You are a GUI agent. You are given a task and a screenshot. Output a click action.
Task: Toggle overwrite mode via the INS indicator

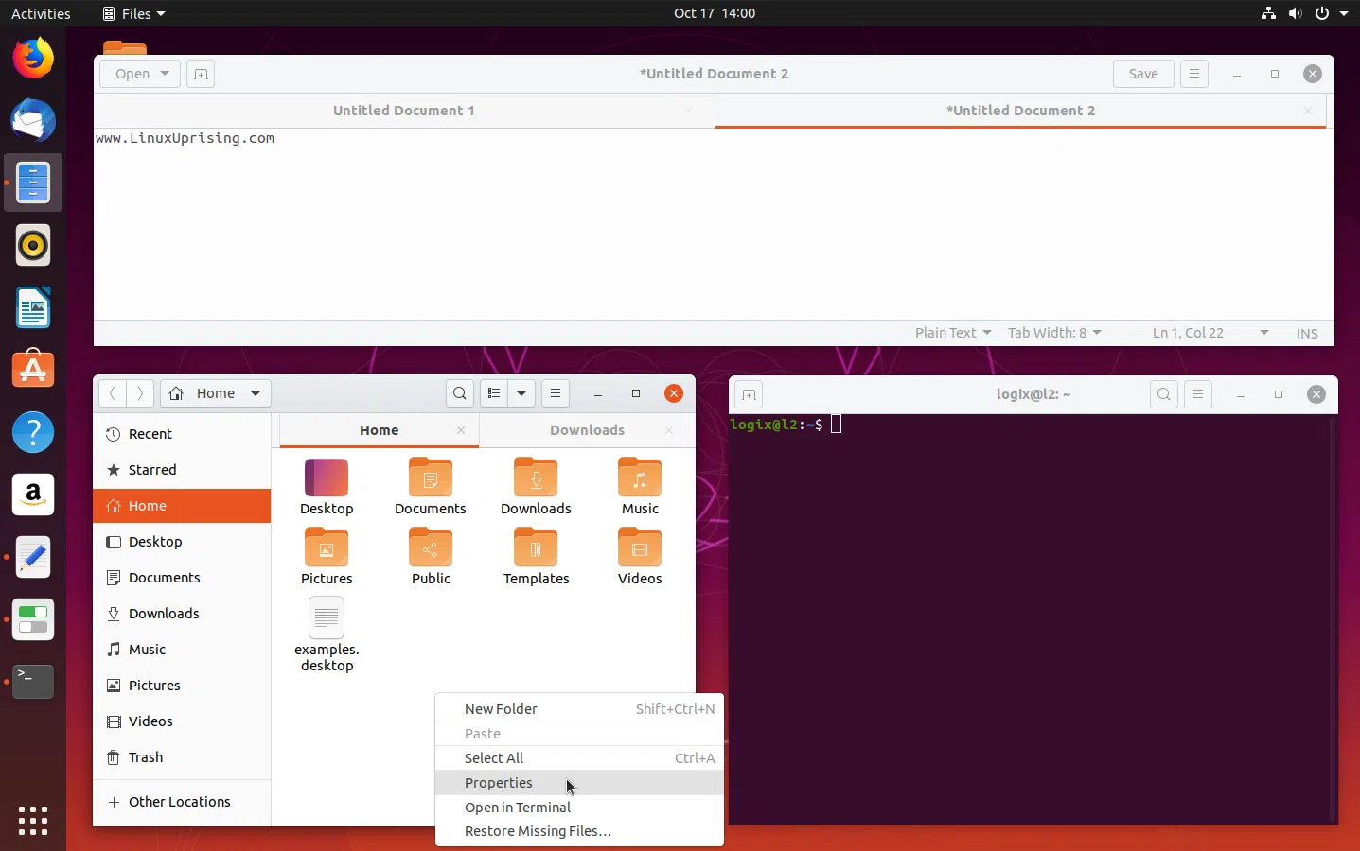(x=1306, y=333)
